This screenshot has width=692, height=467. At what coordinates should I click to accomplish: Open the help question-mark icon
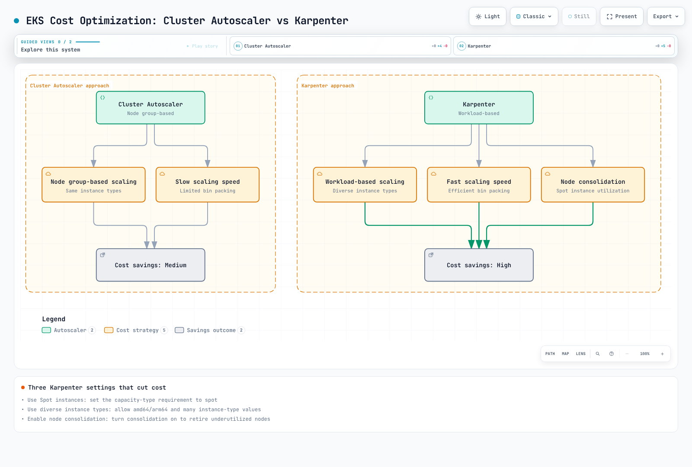tap(612, 354)
